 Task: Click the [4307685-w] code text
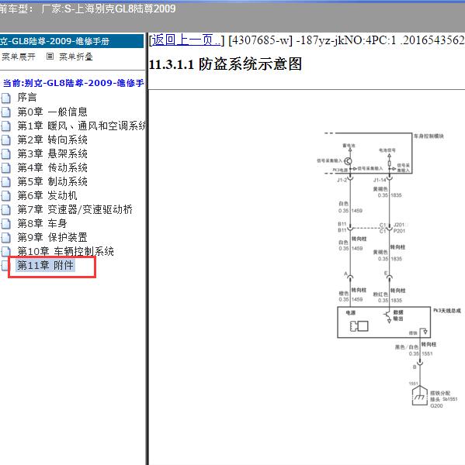(x=260, y=40)
